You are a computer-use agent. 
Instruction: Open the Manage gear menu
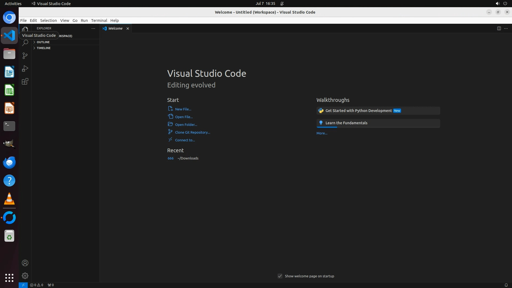pos(25,276)
